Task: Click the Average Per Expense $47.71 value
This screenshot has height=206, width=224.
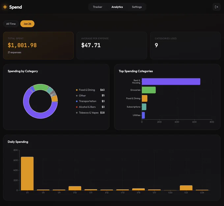Action: 91,45
